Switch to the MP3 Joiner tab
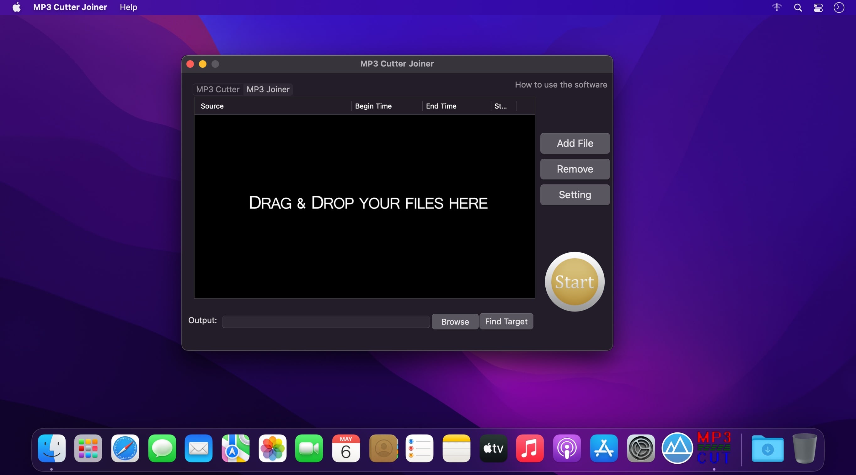Screen dimensions: 856x475 pos(268,89)
